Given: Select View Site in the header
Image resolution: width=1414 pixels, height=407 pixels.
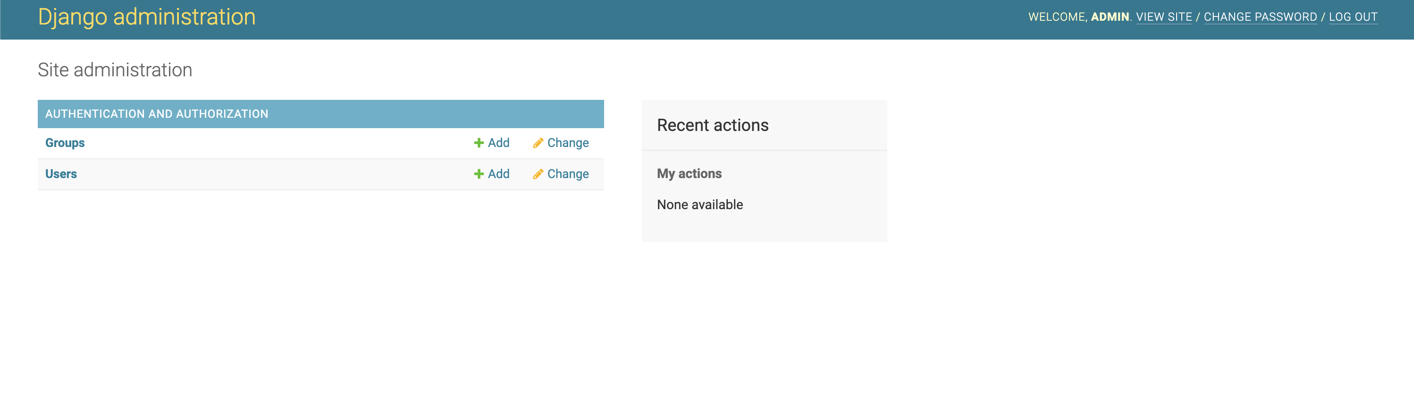Looking at the screenshot, I should point(1164,17).
